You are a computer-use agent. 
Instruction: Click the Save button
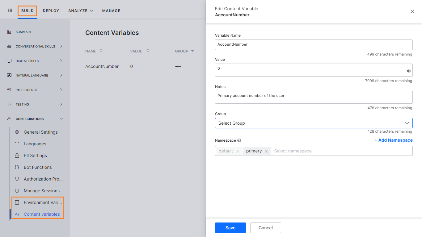(230, 227)
